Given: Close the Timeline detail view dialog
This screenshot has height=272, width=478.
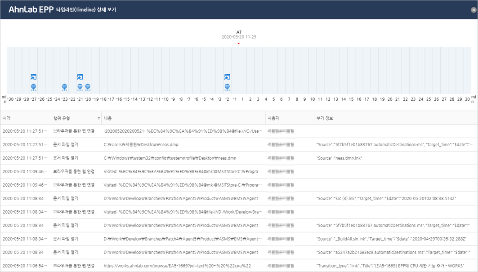Looking at the screenshot, I should click(x=474, y=9).
